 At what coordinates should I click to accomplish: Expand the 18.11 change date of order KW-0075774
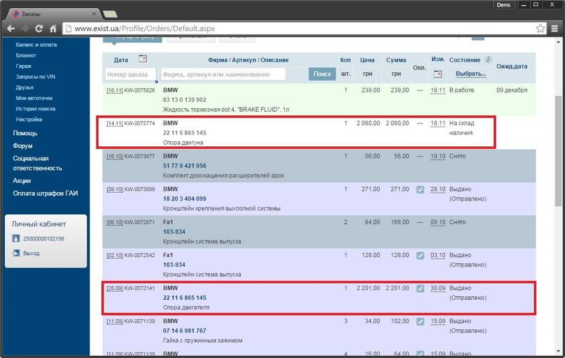[437, 123]
